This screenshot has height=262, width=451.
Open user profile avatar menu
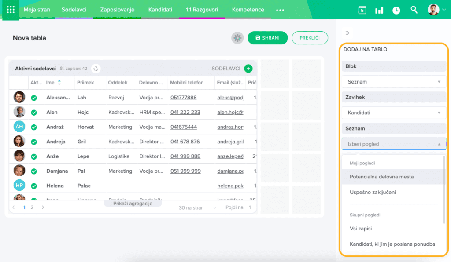click(434, 10)
